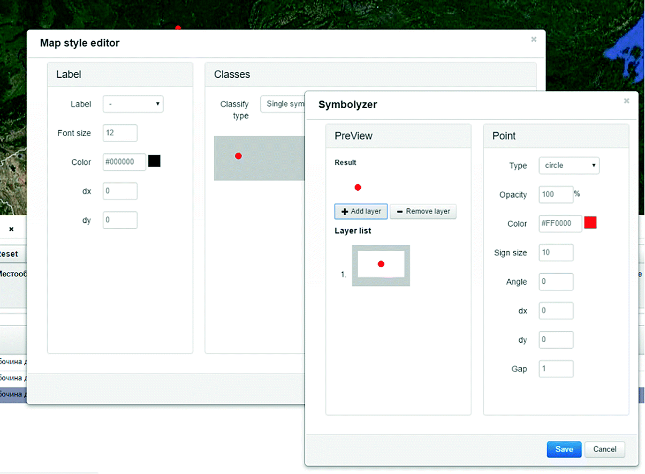
Task: Select layer 1 thumbnail in Layer list
Action: (x=381, y=266)
